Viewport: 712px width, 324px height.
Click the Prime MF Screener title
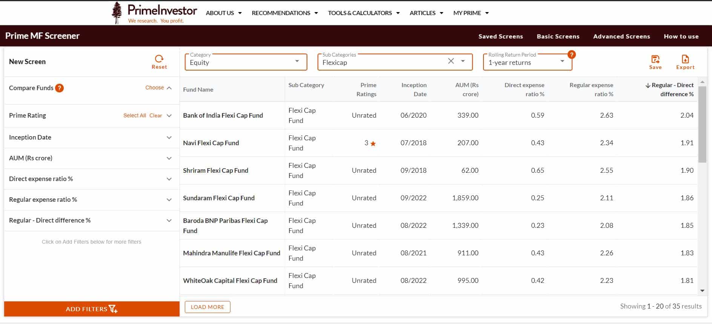[x=42, y=36]
